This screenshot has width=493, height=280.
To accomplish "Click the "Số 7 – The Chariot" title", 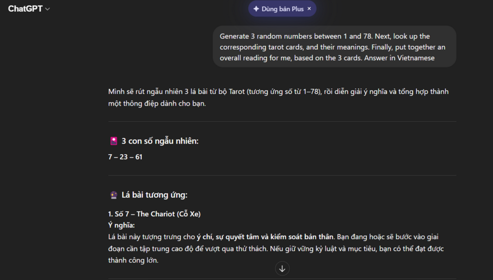I will click(154, 214).
